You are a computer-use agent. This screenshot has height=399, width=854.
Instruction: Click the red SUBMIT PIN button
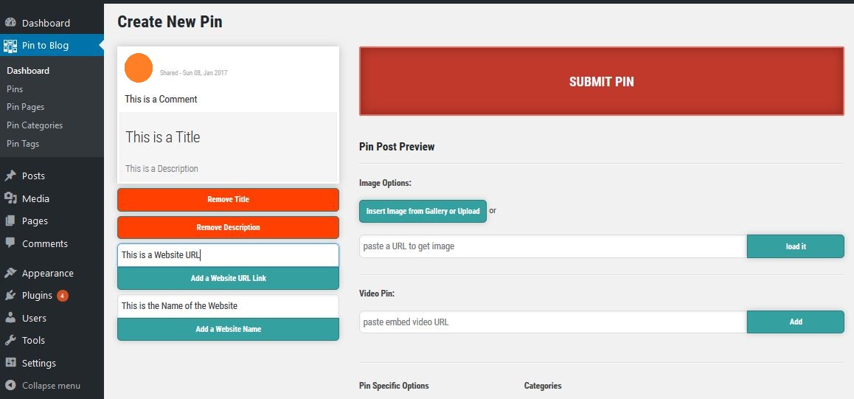[601, 81]
